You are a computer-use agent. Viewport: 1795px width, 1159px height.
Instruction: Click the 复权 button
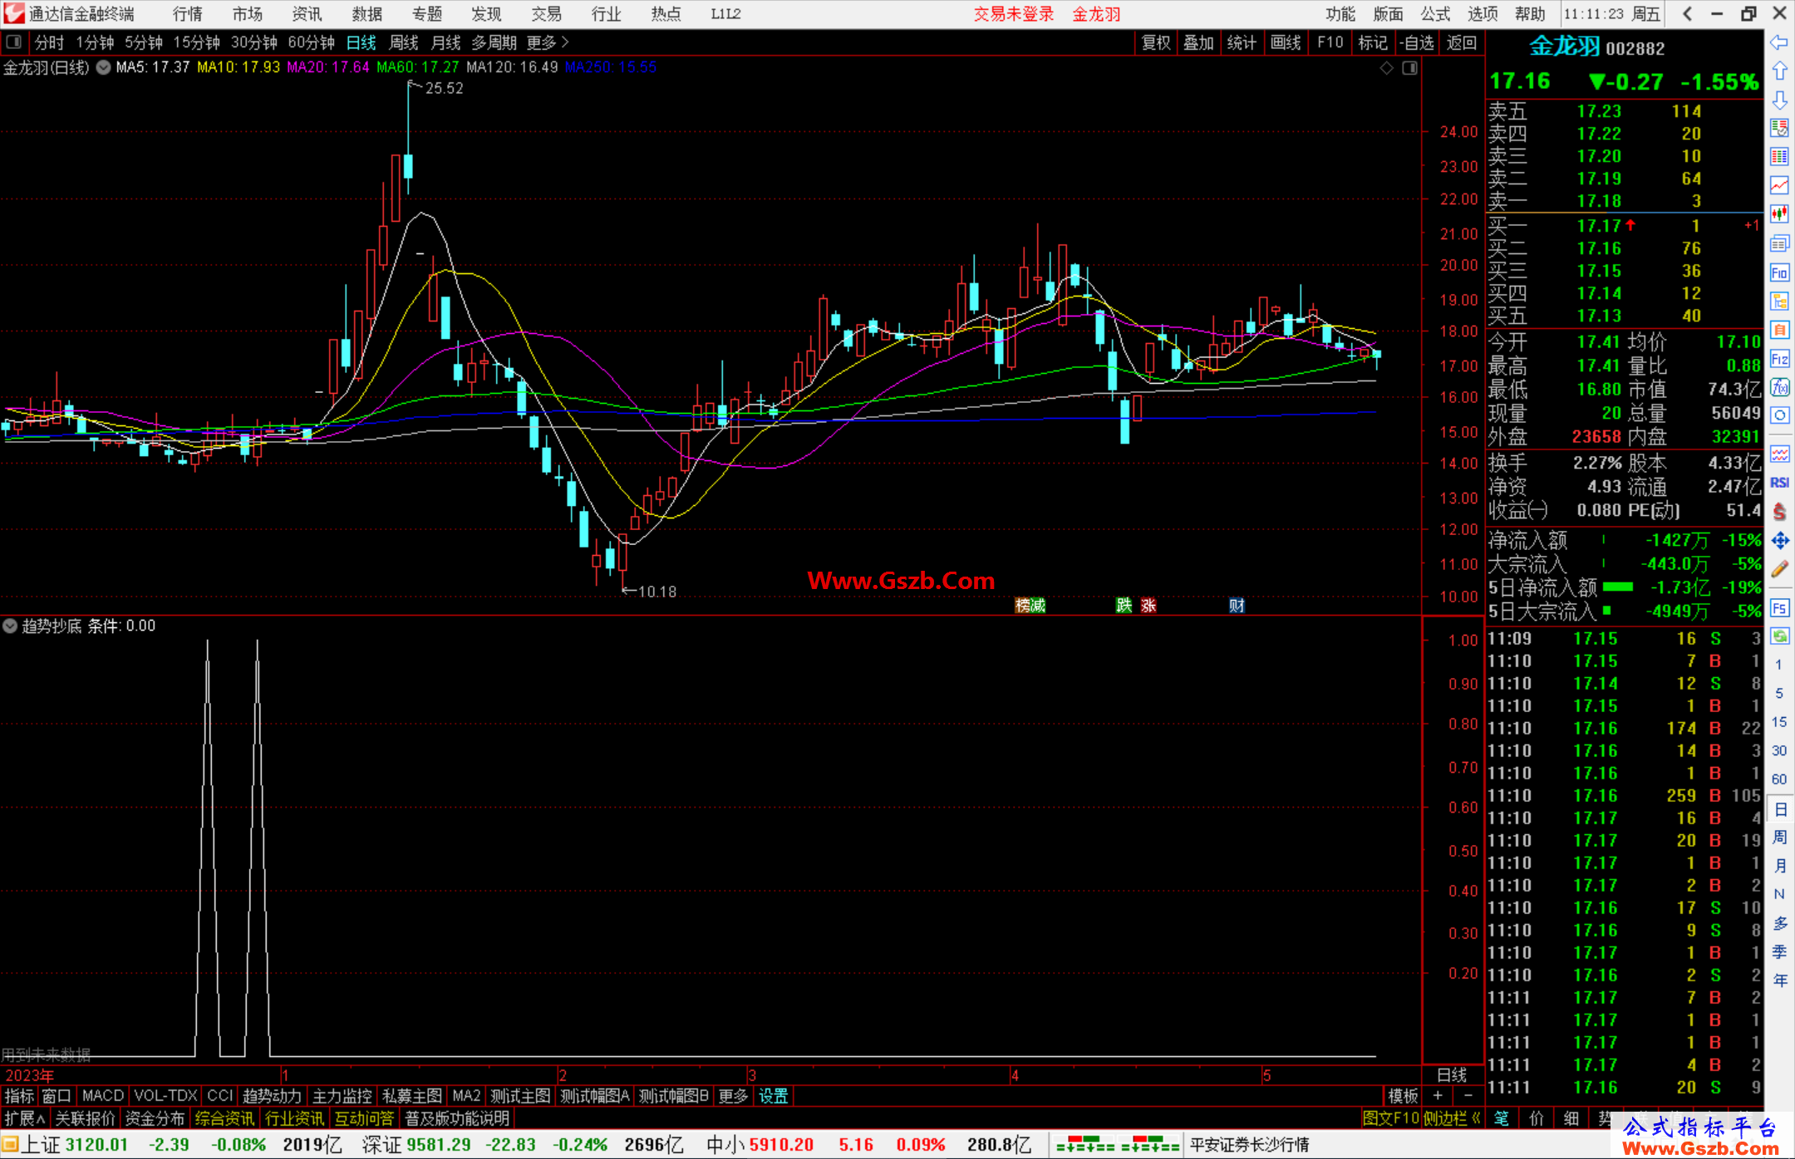click(x=1156, y=42)
